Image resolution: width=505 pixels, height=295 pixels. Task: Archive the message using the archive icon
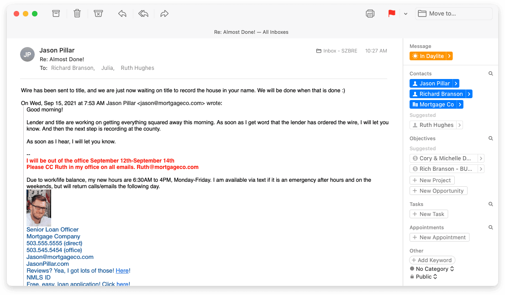(56, 14)
